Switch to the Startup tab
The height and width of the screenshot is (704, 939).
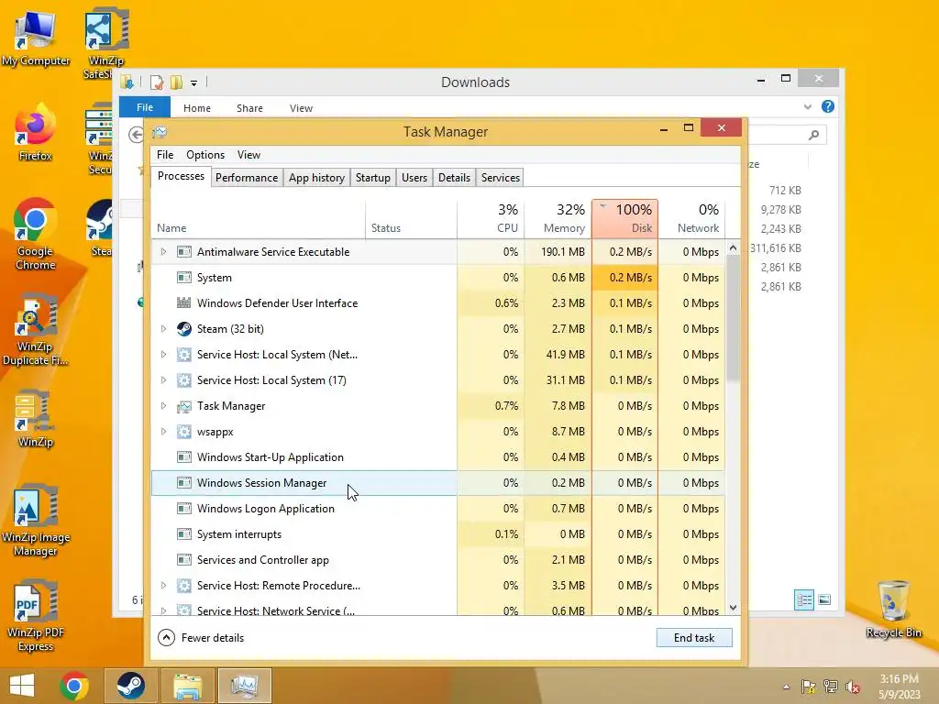(x=372, y=178)
